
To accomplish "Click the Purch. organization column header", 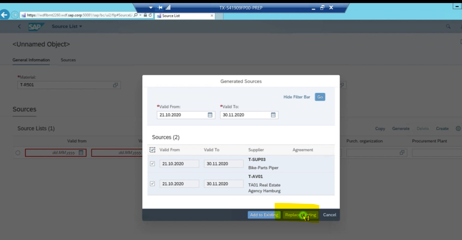I will [364, 141].
